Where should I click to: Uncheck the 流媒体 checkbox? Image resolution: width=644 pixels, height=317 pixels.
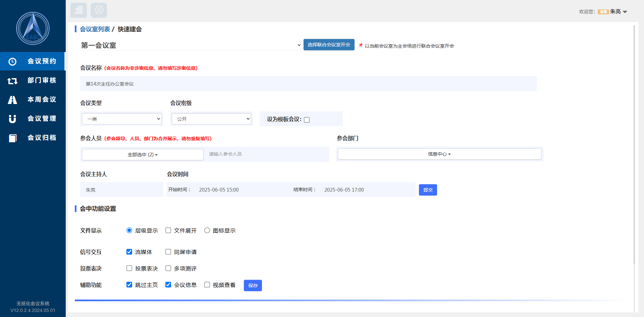pos(129,252)
